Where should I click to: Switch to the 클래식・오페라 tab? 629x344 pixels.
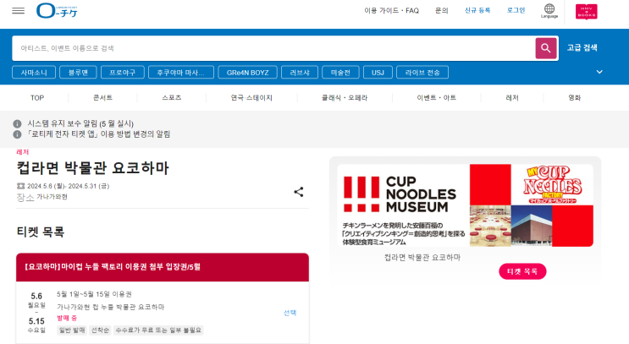tap(345, 98)
